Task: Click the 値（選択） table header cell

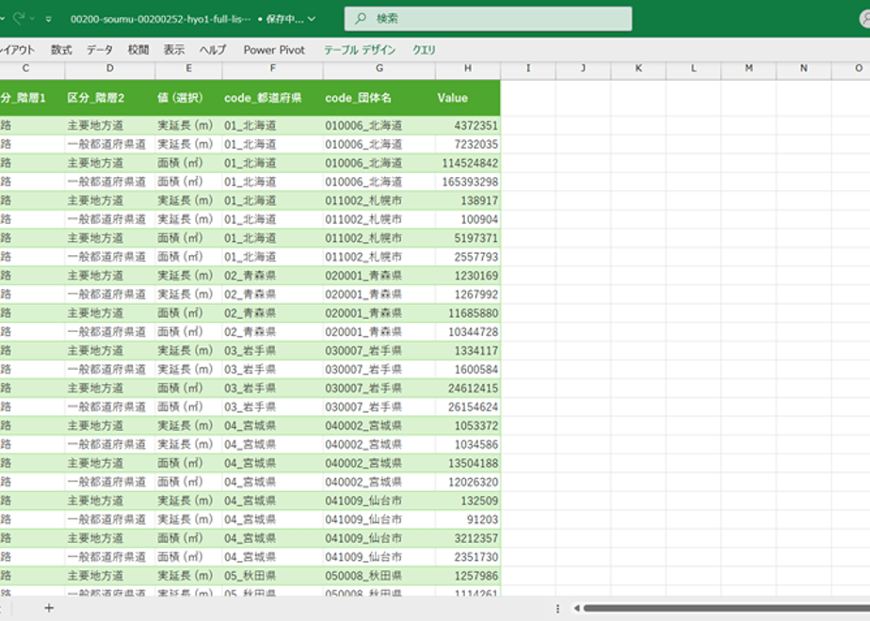Action: coord(188,98)
